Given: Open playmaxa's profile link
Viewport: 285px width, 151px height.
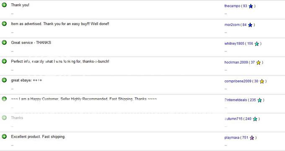Looking at the screenshot, I should (x=232, y=138).
